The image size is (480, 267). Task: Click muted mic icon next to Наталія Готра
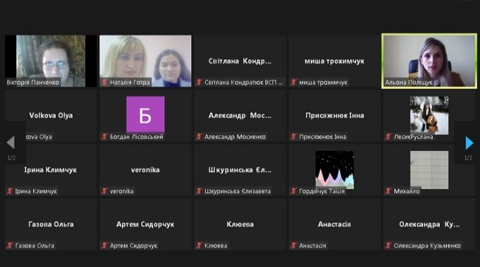(104, 82)
